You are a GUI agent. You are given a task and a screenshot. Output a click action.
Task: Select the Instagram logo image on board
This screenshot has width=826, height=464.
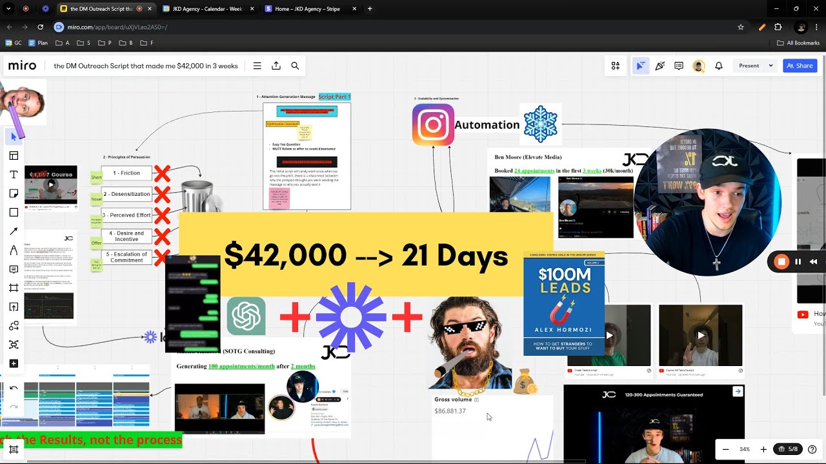tap(433, 125)
